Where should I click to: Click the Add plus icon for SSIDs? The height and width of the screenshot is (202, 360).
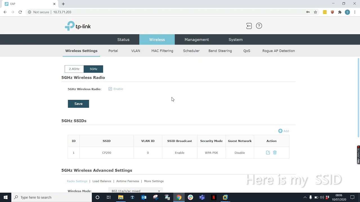[280, 131]
